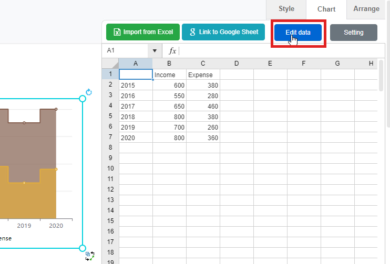Click the formula bar input field
The width and height of the screenshot is (390, 264).
pos(279,51)
